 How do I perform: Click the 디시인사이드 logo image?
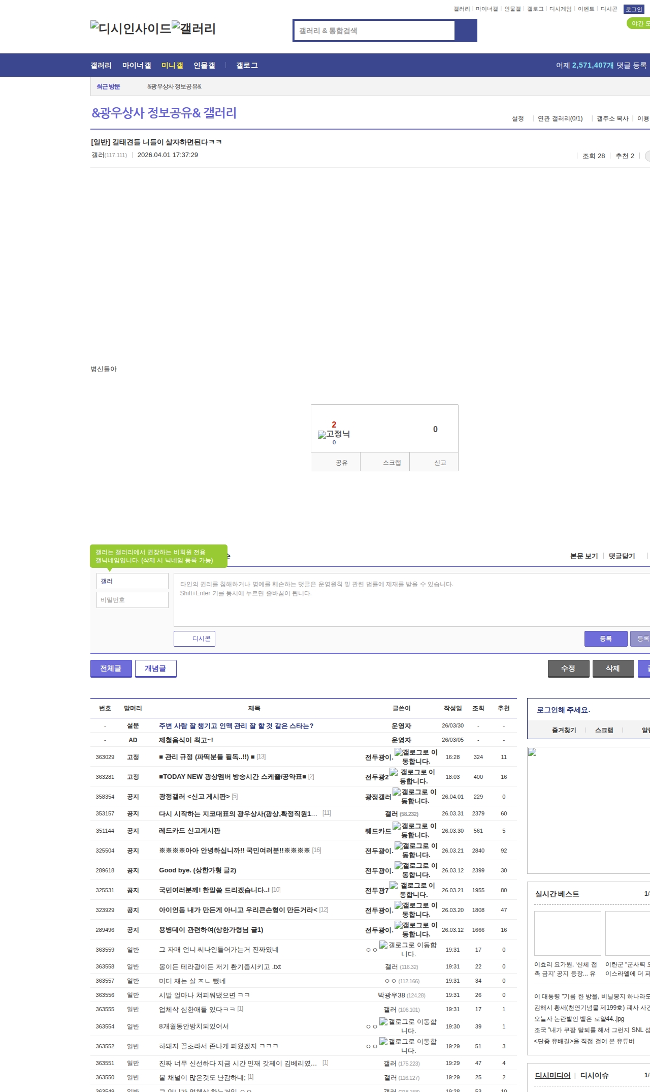tap(131, 28)
